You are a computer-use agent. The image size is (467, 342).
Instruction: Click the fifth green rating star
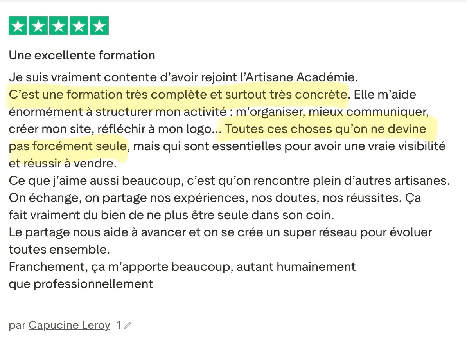click(99, 26)
